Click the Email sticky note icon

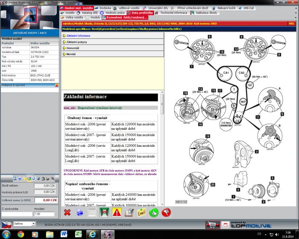(141, 212)
